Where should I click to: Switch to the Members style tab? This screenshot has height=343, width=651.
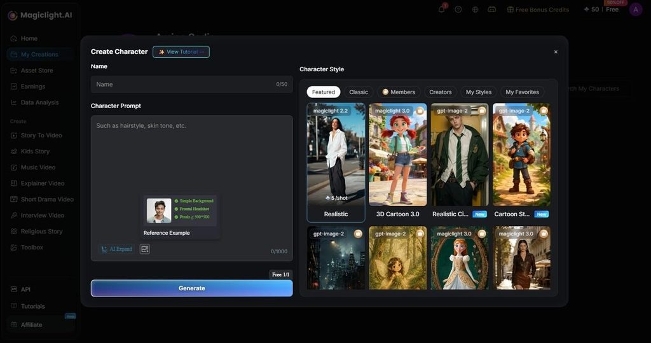(x=399, y=92)
